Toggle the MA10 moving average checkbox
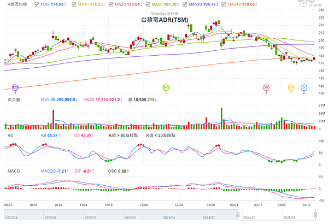 74,4
